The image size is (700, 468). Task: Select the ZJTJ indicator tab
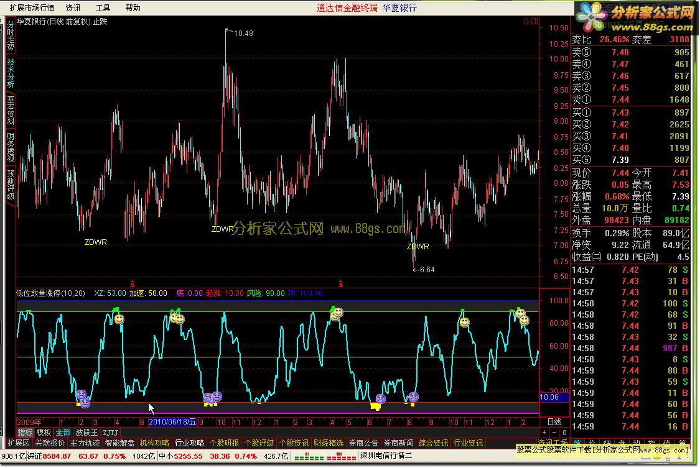pos(110,433)
